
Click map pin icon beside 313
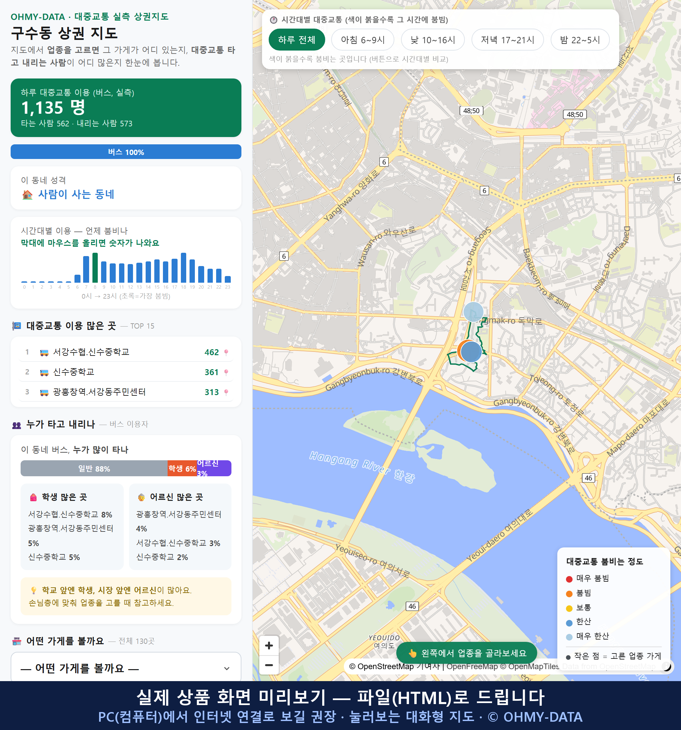click(226, 392)
